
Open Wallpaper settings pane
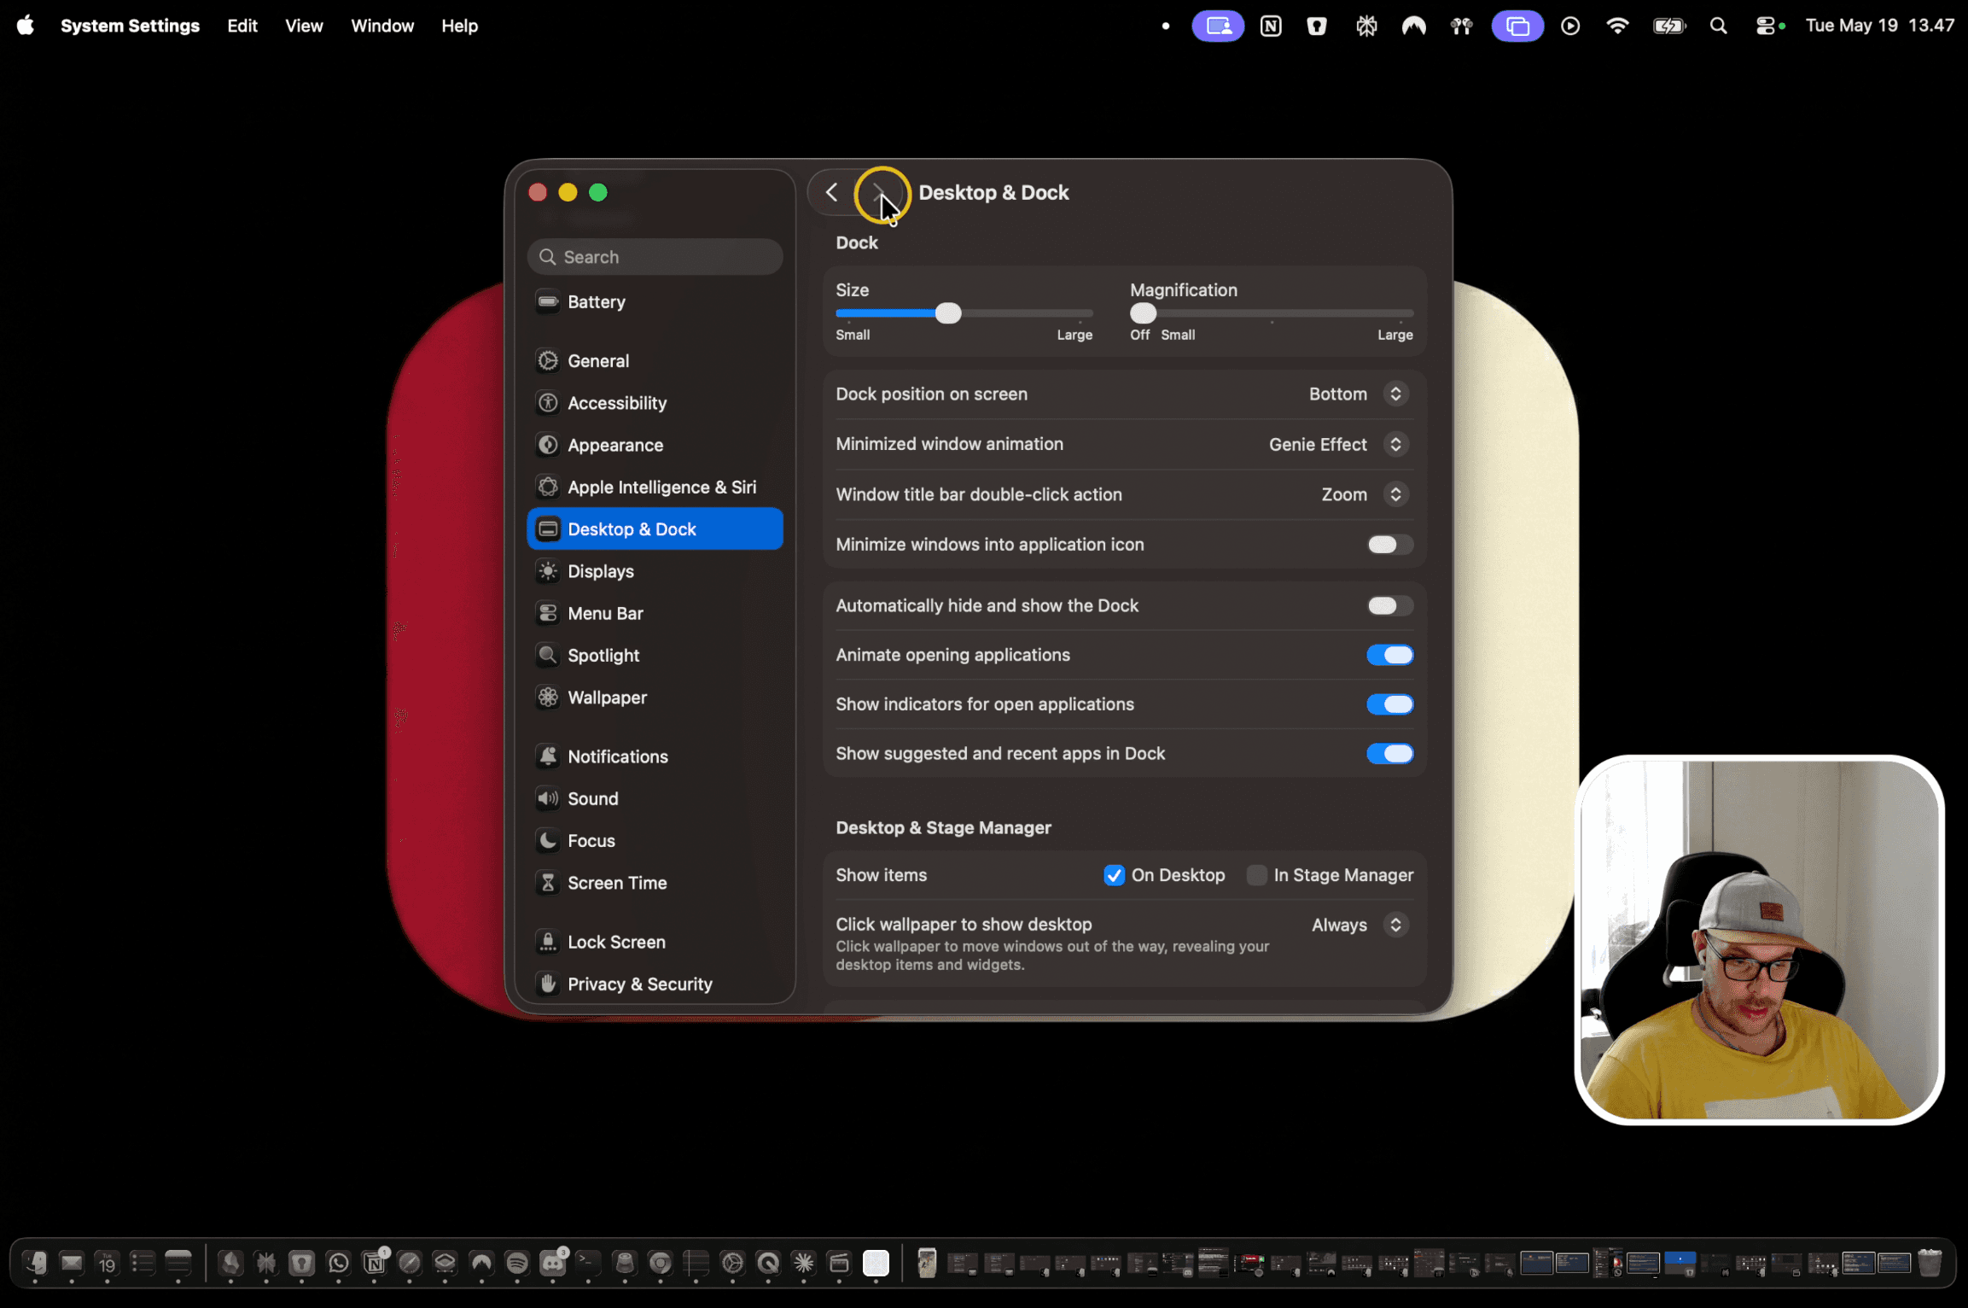(655, 698)
